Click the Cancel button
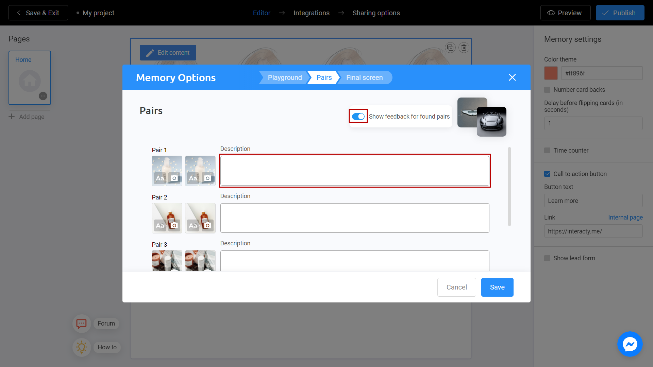Viewport: 653px width, 367px height. pyautogui.click(x=457, y=287)
